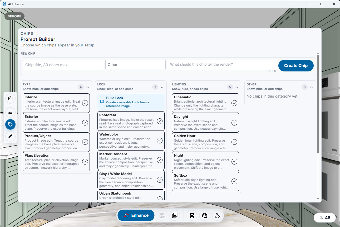Toggle the Urban Sketchbook chip checkmark

[160, 198]
